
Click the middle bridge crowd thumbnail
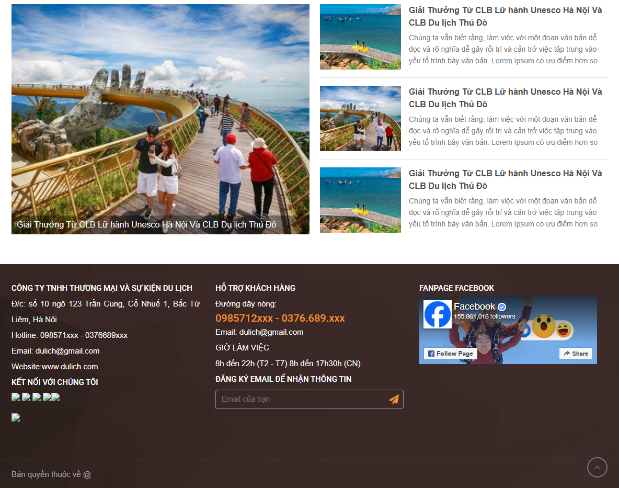point(360,118)
